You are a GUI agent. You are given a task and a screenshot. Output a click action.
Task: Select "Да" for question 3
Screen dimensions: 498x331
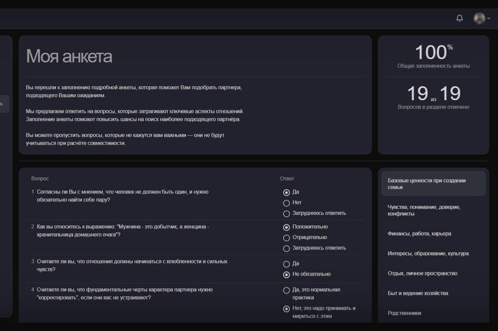286,264
